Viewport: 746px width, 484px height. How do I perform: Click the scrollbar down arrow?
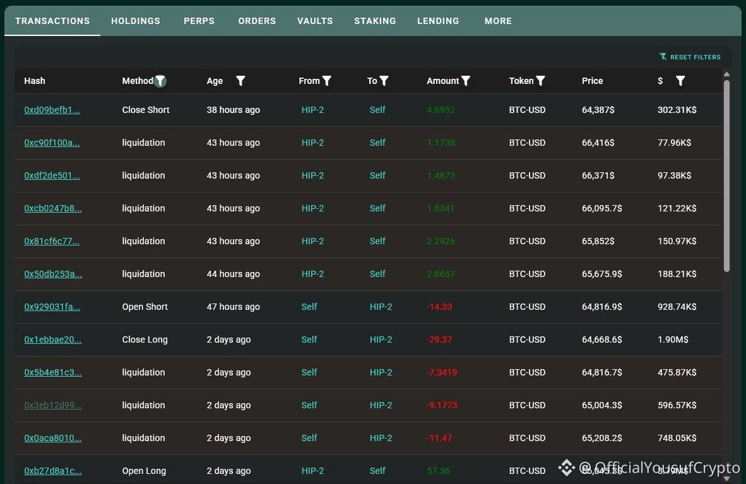pyautogui.click(x=726, y=479)
